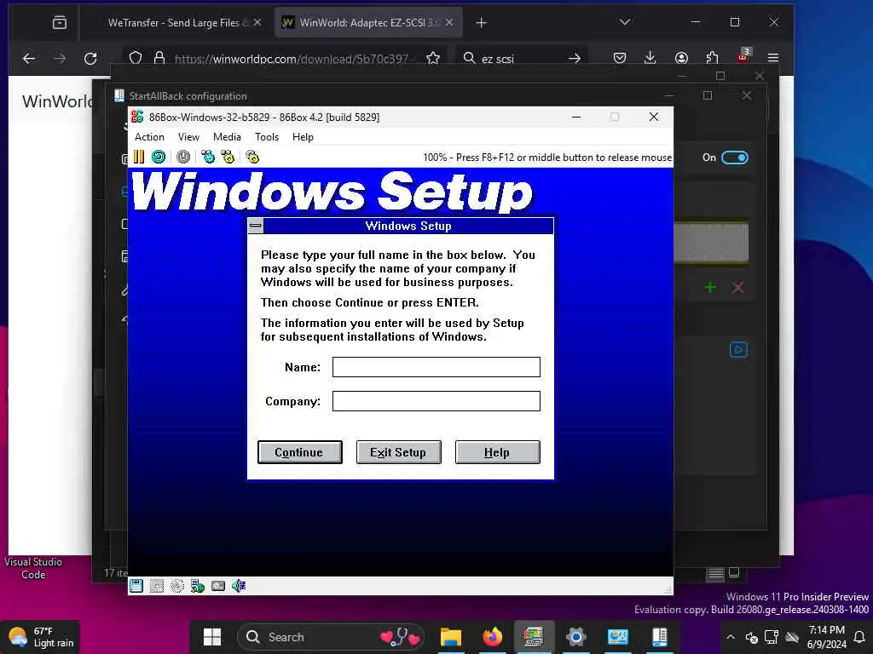This screenshot has width=873, height=654.
Task: Open Firefox extensions puzzle icon
Action: click(712, 58)
